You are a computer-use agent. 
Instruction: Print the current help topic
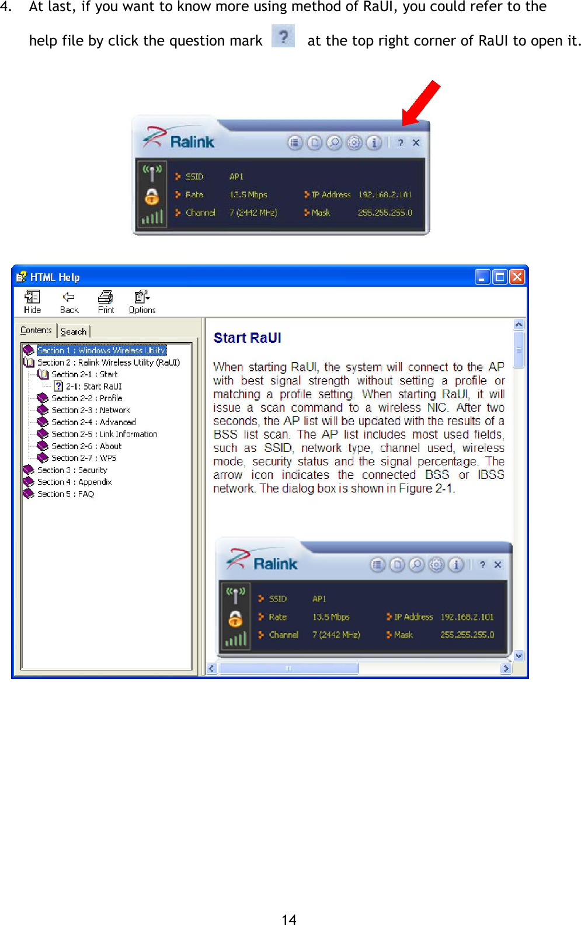[106, 302]
